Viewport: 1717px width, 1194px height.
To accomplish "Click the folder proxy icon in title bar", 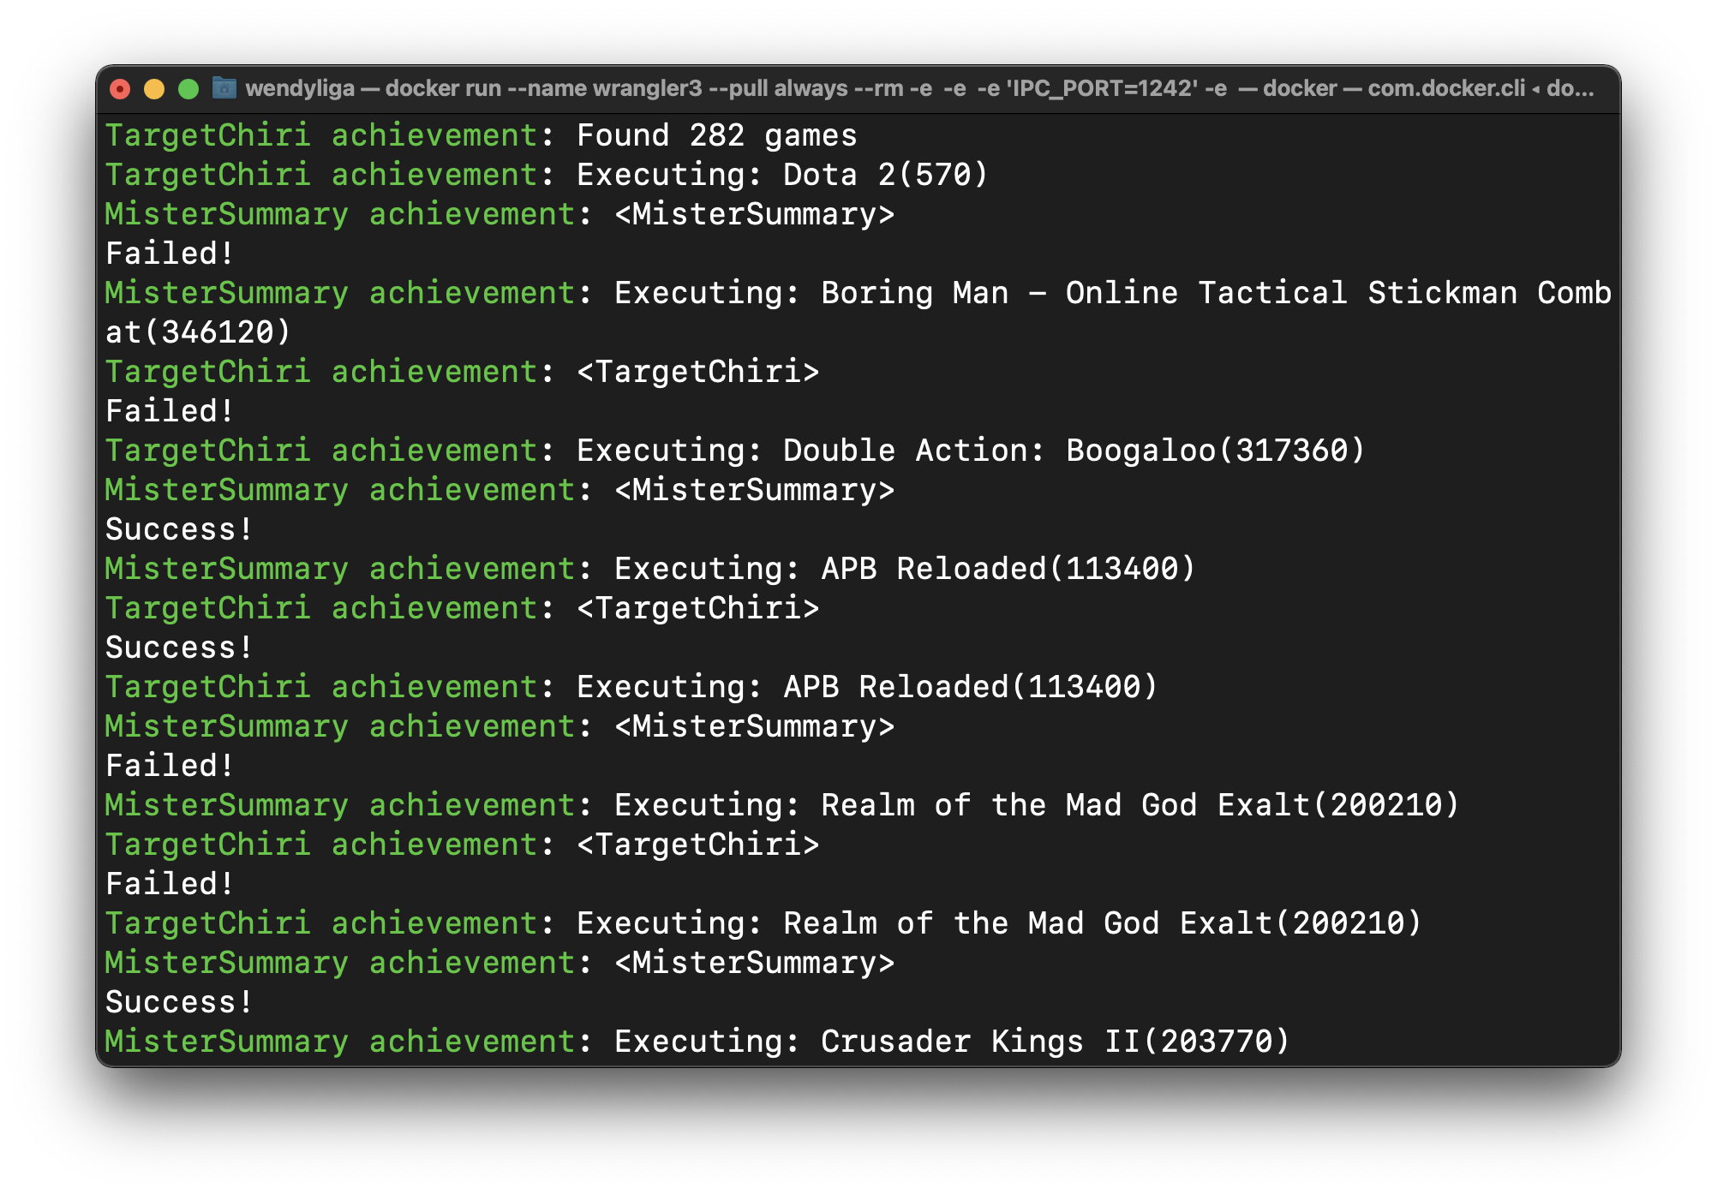I will pyautogui.click(x=224, y=88).
